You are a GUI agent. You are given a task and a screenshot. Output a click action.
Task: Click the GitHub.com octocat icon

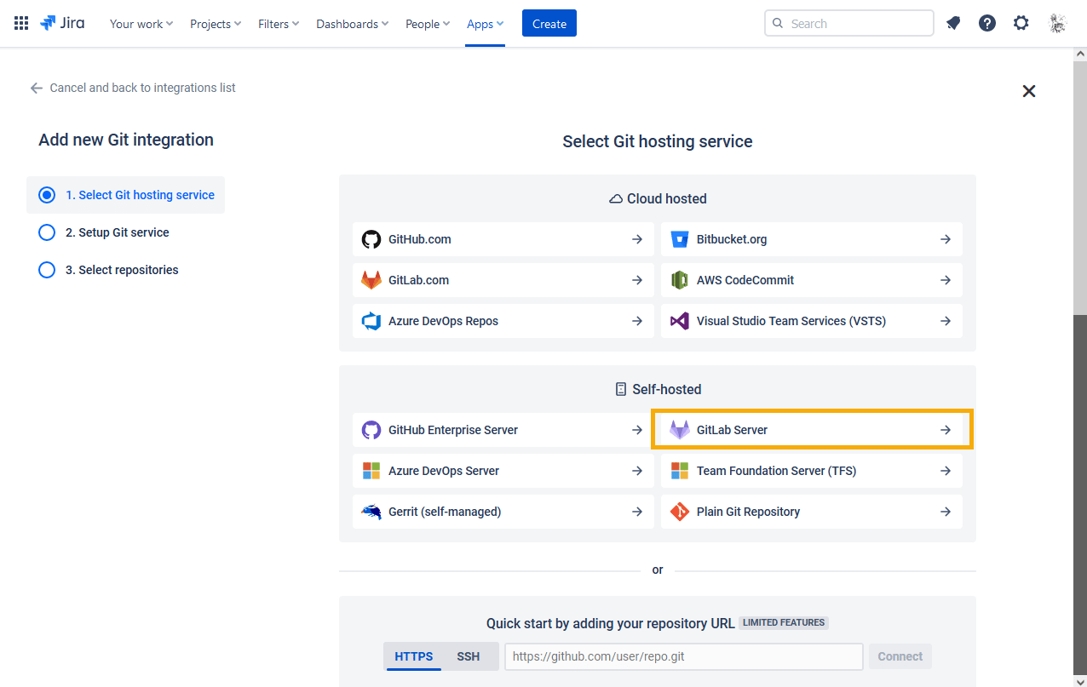click(x=371, y=239)
